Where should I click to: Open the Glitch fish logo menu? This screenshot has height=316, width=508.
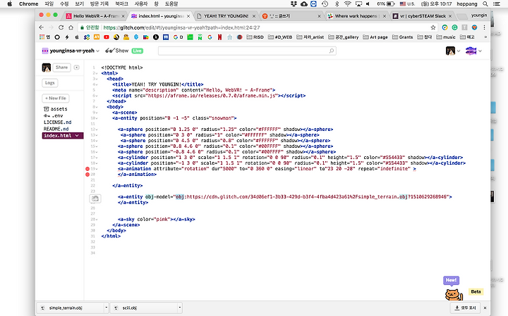click(x=473, y=51)
